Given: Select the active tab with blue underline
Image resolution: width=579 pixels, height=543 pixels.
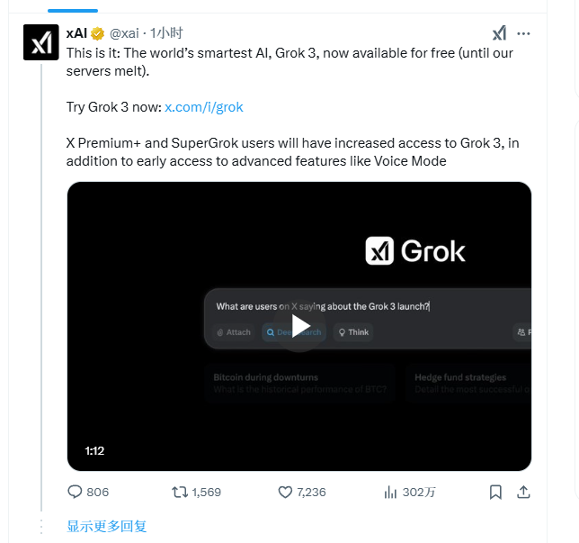Looking at the screenshot, I should tap(73, 11).
